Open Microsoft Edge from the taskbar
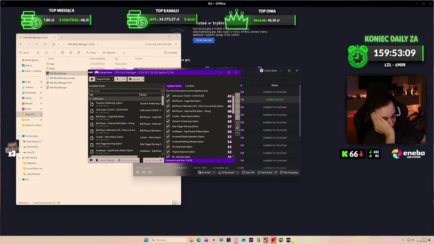434x244 pixels. 199,240
